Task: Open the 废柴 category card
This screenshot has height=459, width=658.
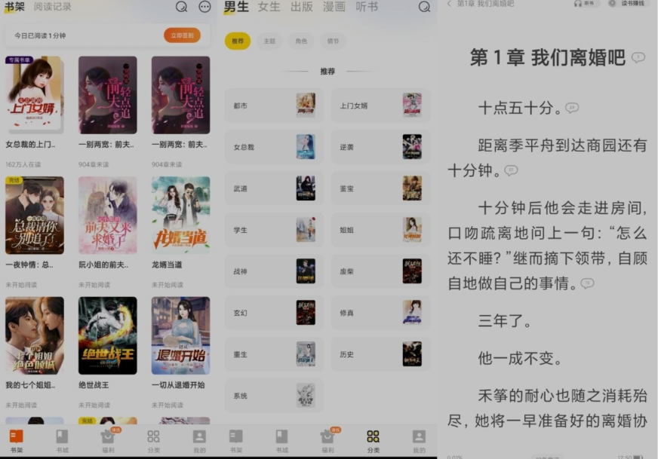Action: [x=380, y=271]
